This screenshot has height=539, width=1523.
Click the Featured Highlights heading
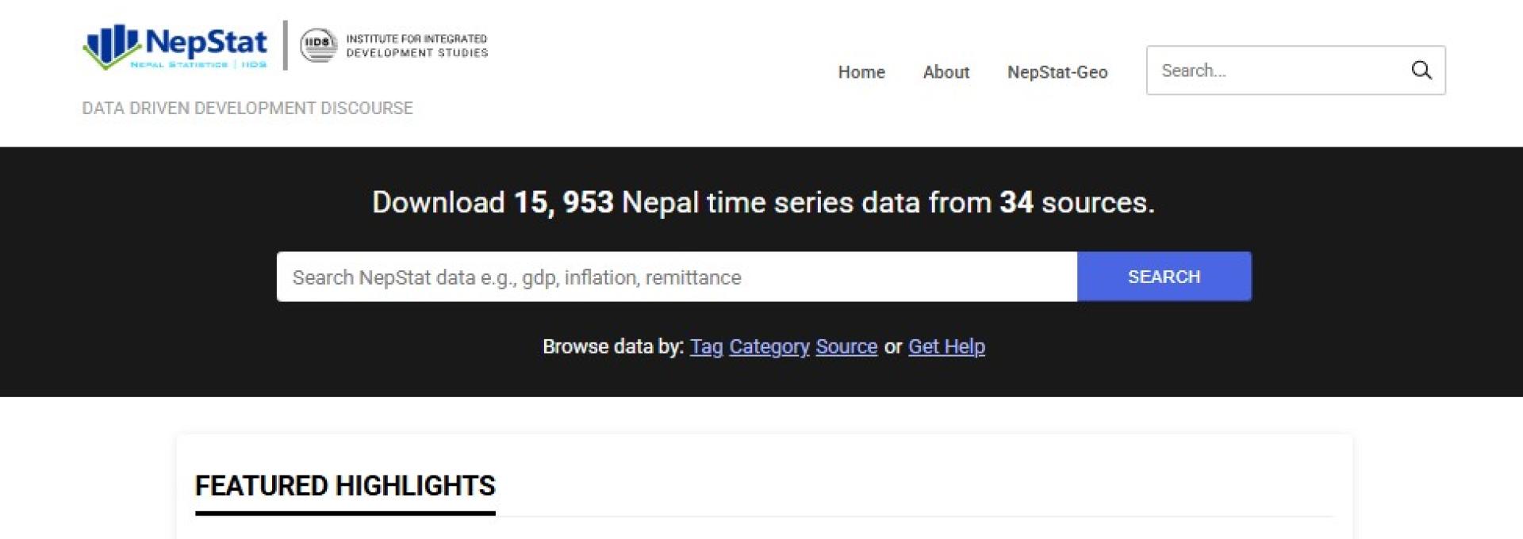tap(345, 486)
